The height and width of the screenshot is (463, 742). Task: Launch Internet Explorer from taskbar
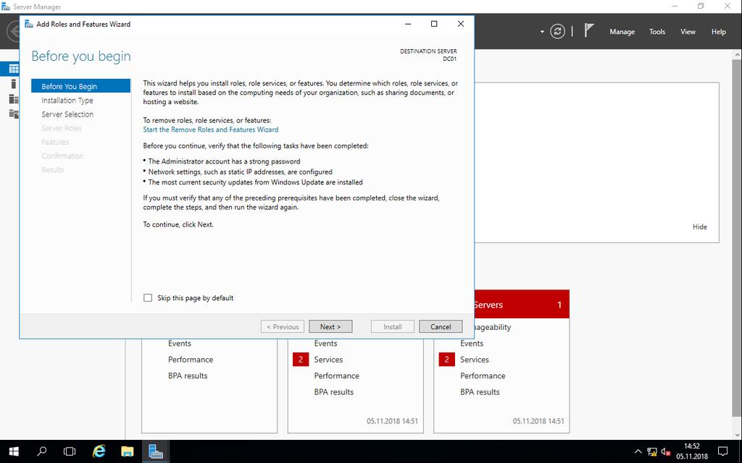tap(99, 451)
